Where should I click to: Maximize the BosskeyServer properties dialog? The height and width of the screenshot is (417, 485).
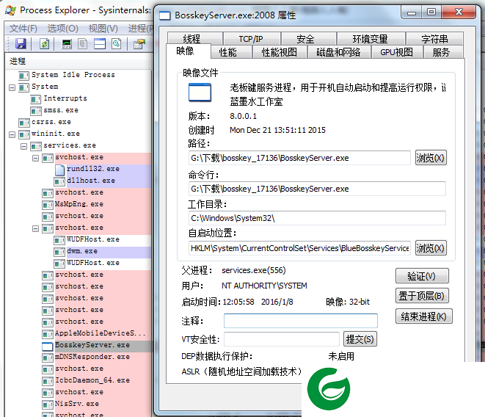[431, 12]
